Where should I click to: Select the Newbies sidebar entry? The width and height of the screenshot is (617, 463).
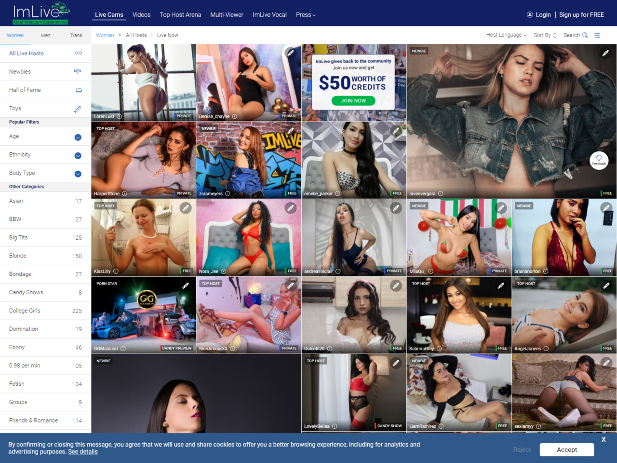(x=45, y=71)
